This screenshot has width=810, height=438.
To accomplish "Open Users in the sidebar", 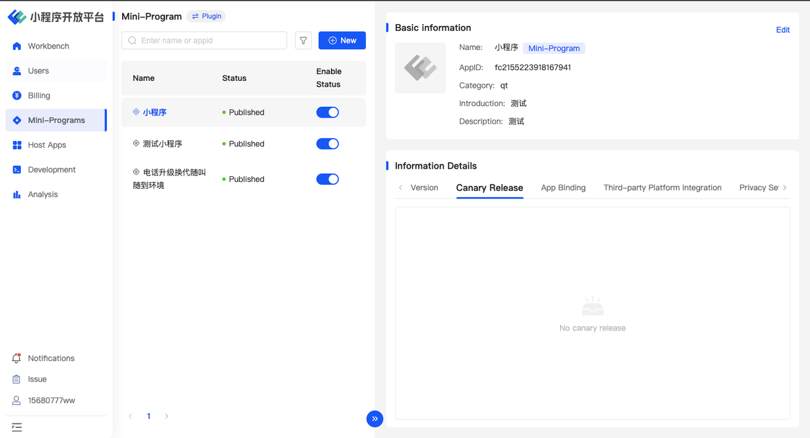I will (56, 71).
